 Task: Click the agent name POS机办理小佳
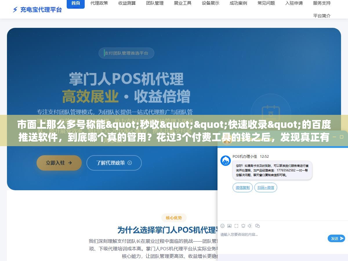245,156
